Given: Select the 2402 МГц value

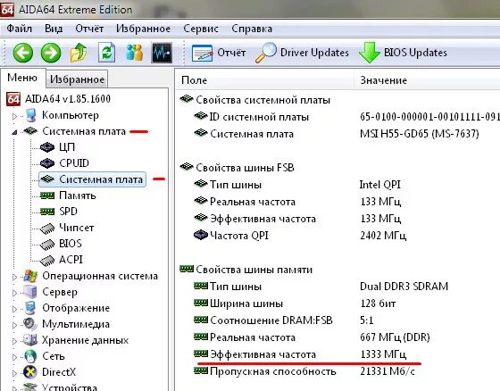Looking at the screenshot, I should click(x=383, y=236).
